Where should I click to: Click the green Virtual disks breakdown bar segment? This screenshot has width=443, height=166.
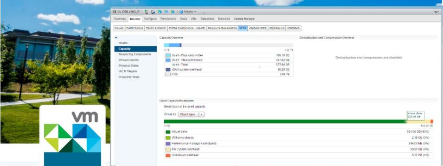pyautogui.click(x=285, y=121)
